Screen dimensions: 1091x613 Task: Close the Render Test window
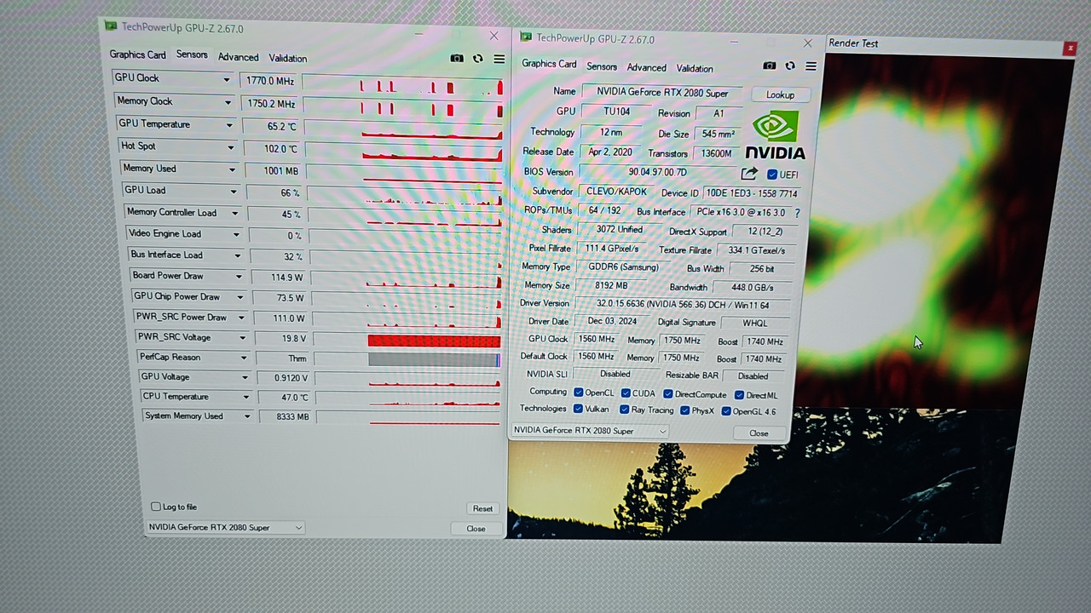point(1070,49)
